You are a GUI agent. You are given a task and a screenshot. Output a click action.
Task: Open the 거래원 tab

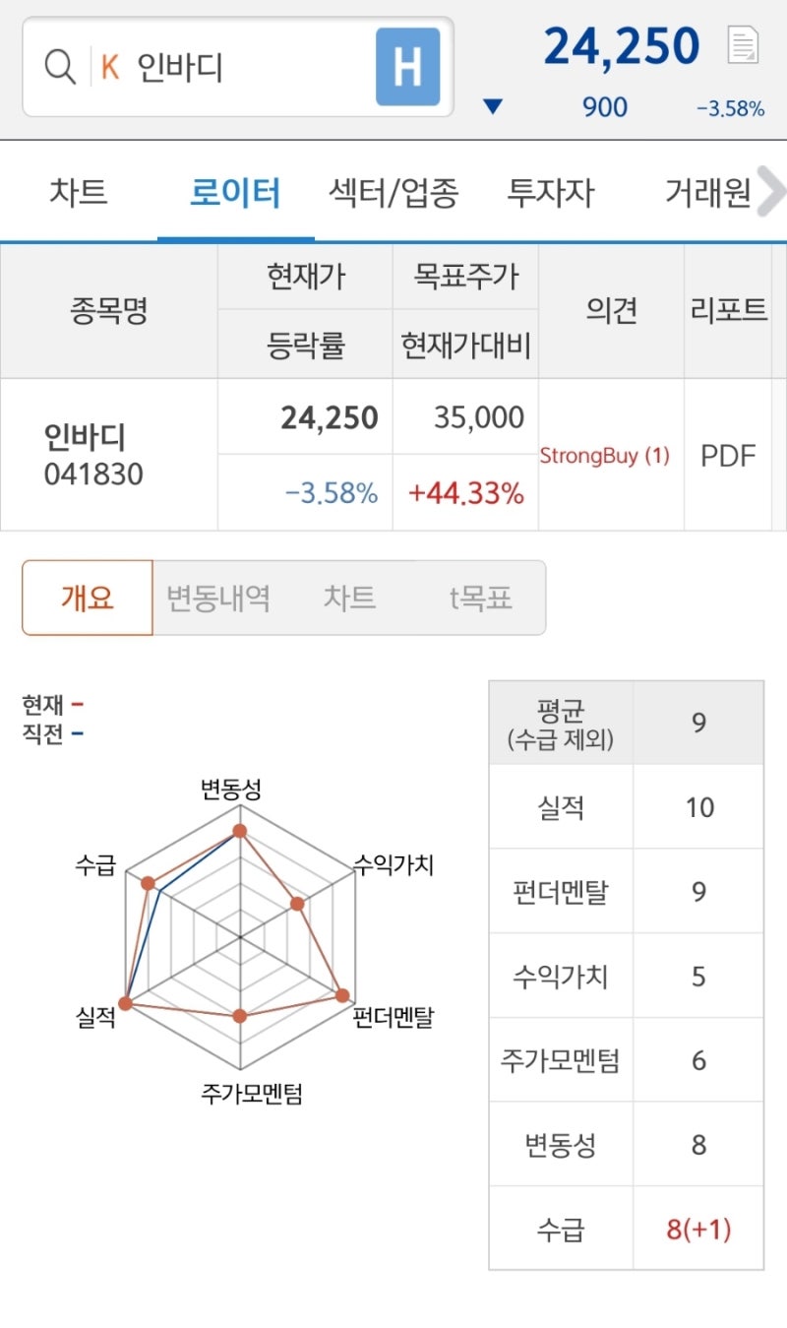[x=708, y=193]
